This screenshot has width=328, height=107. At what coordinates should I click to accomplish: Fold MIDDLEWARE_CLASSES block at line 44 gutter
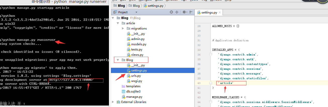point(211,102)
